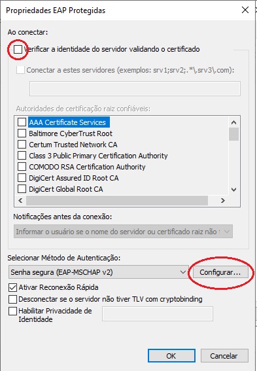Tick the Certum Trusted Network CA checkbox

point(22,145)
